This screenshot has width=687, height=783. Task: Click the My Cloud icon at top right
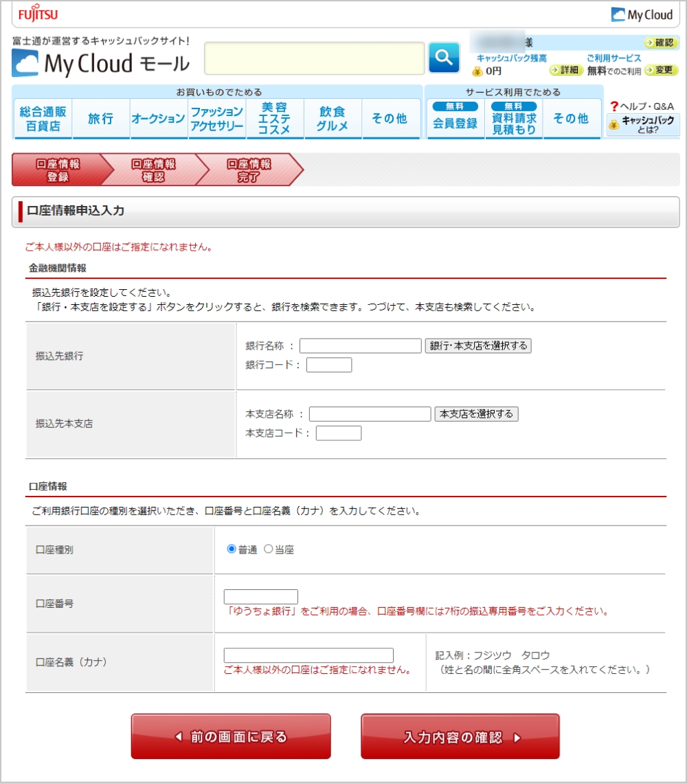(641, 14)
